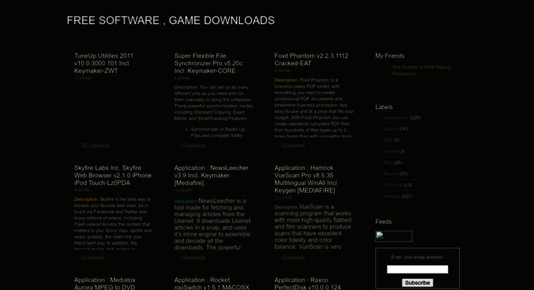Click the 4:18 PM timestamp under Foxit Phantom
Image resolution: width=534 pixels, height=290 pixels.
(282, 71)
